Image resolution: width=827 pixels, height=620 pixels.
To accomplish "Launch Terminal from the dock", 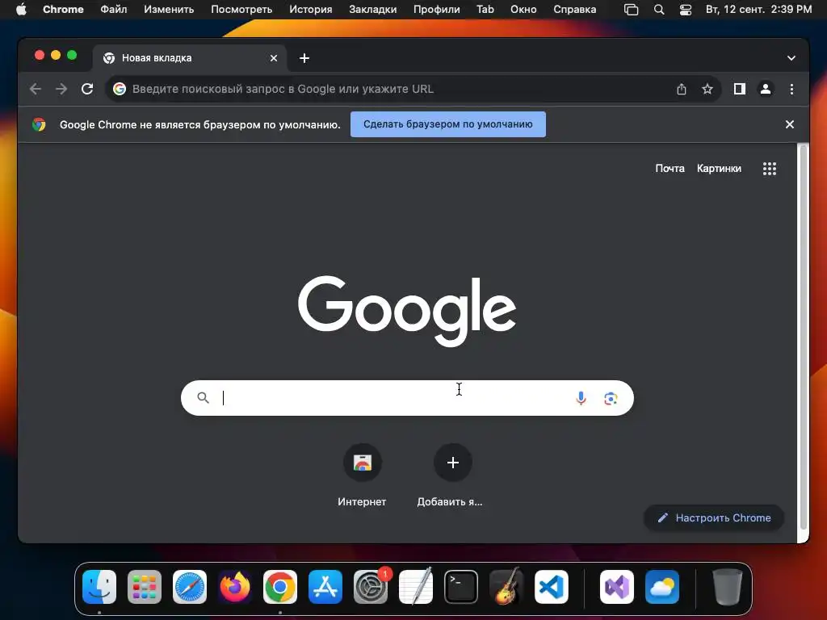I will (x=461, y=587).
